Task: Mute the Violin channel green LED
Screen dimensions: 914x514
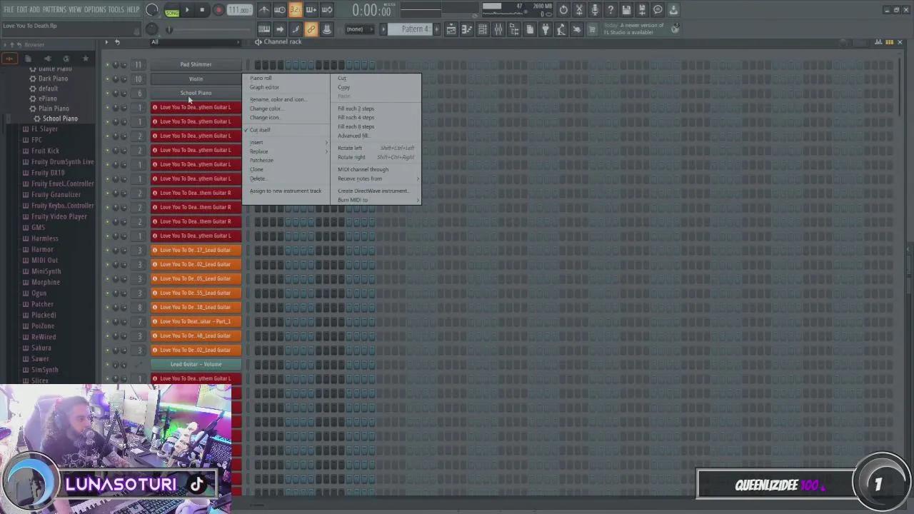Action: tap(107, 79)
